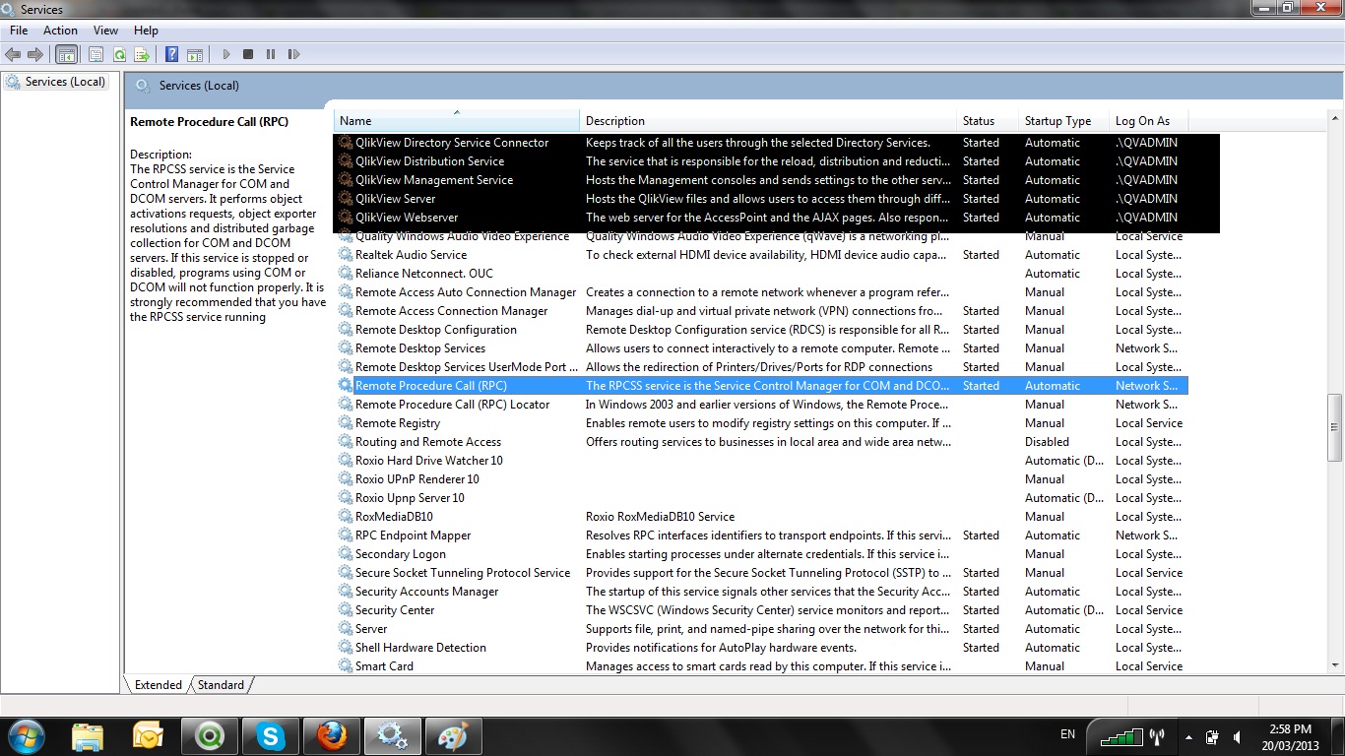Click the Start Service play icon
The image size is (1345, 756).
226,55
